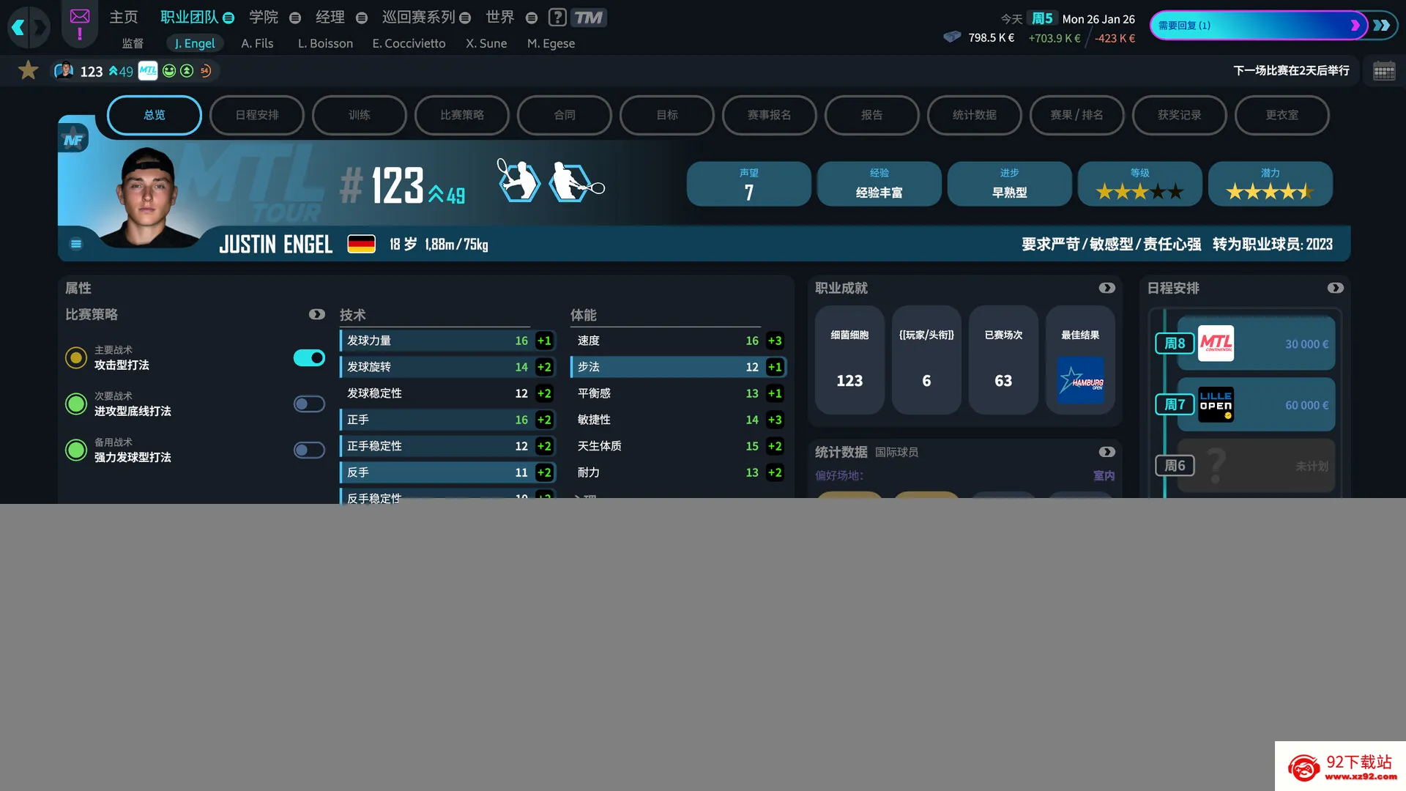The height and width of the screenshot is (791, 1406).
Task: Open the player list menu icon
Action: pos(75,244)
